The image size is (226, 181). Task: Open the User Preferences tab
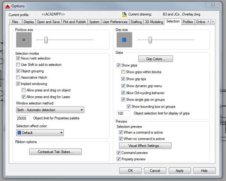click(x=115, y=22)
